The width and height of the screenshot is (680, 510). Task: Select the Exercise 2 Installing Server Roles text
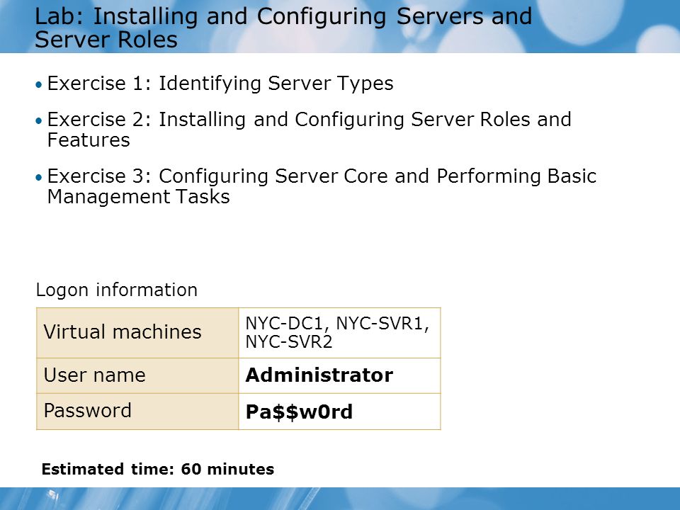[x=310, y=129]
